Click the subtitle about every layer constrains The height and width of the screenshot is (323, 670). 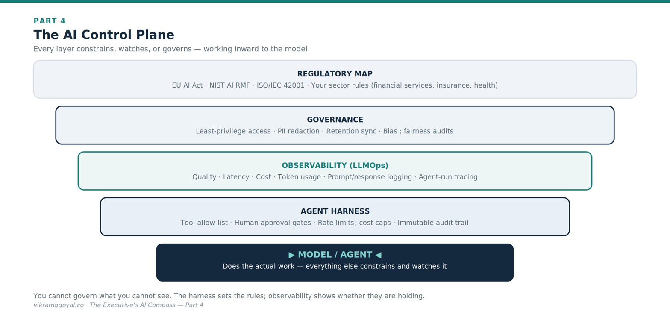coord(170,49)
